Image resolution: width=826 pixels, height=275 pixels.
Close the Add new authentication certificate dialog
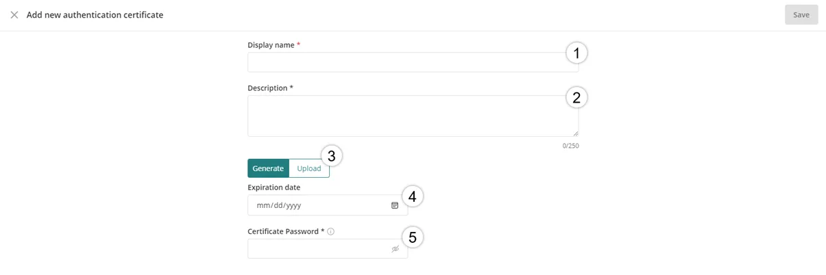click(14, 14)
